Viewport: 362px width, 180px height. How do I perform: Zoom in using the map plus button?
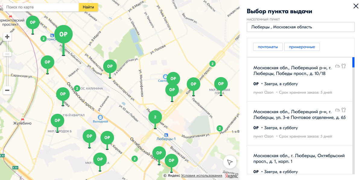point(7,37)
